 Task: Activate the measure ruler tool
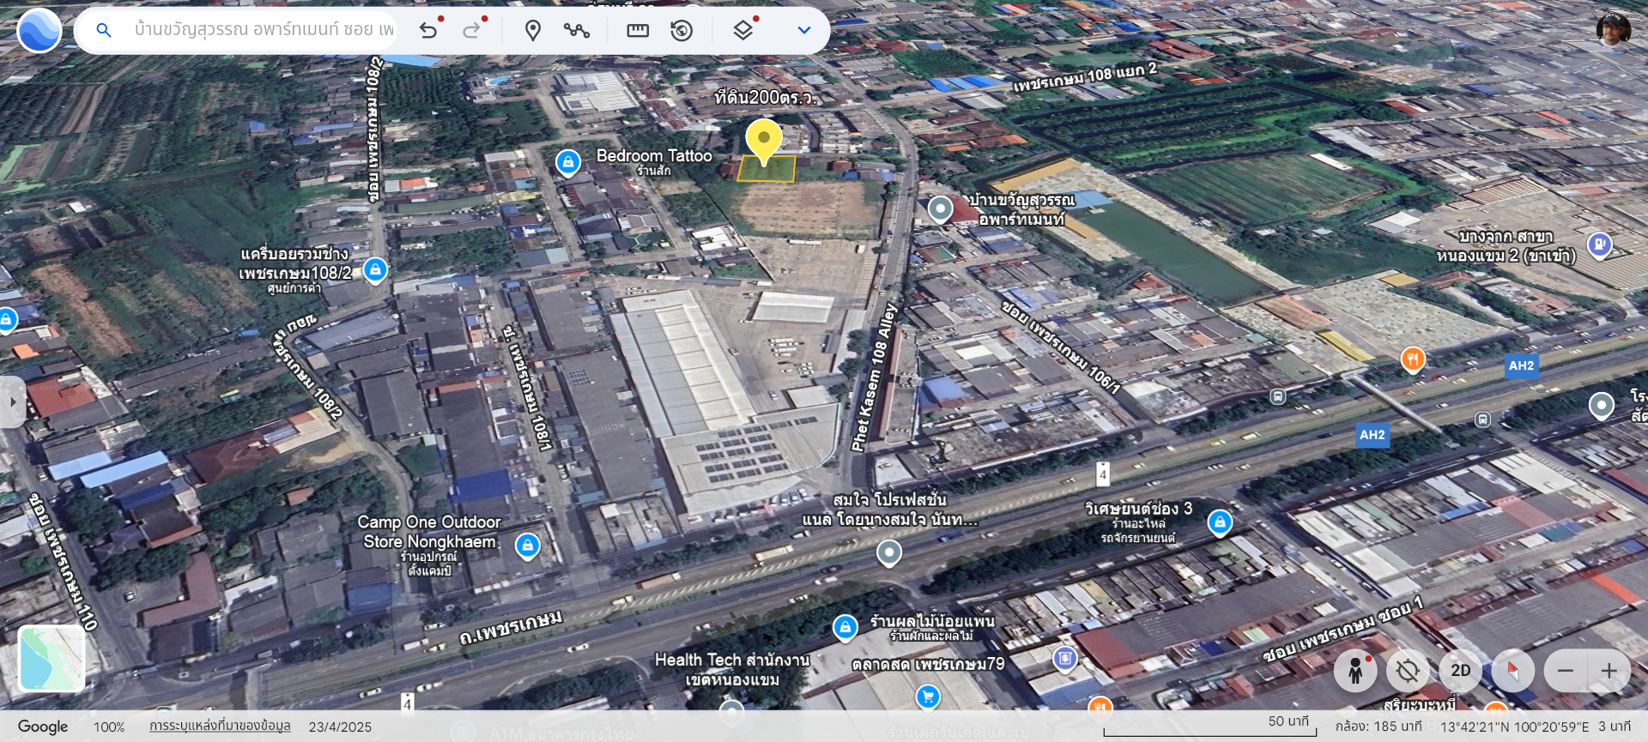coord(638,31)
